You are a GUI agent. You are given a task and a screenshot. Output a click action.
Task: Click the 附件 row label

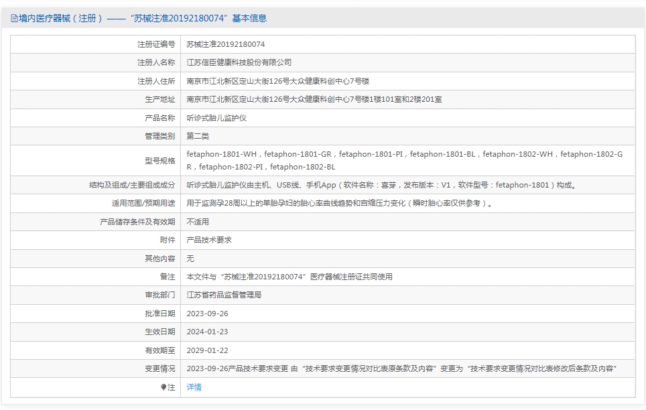[168, 241]
